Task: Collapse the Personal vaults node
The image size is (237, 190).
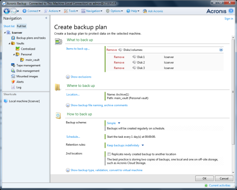Action: (14, 54)
